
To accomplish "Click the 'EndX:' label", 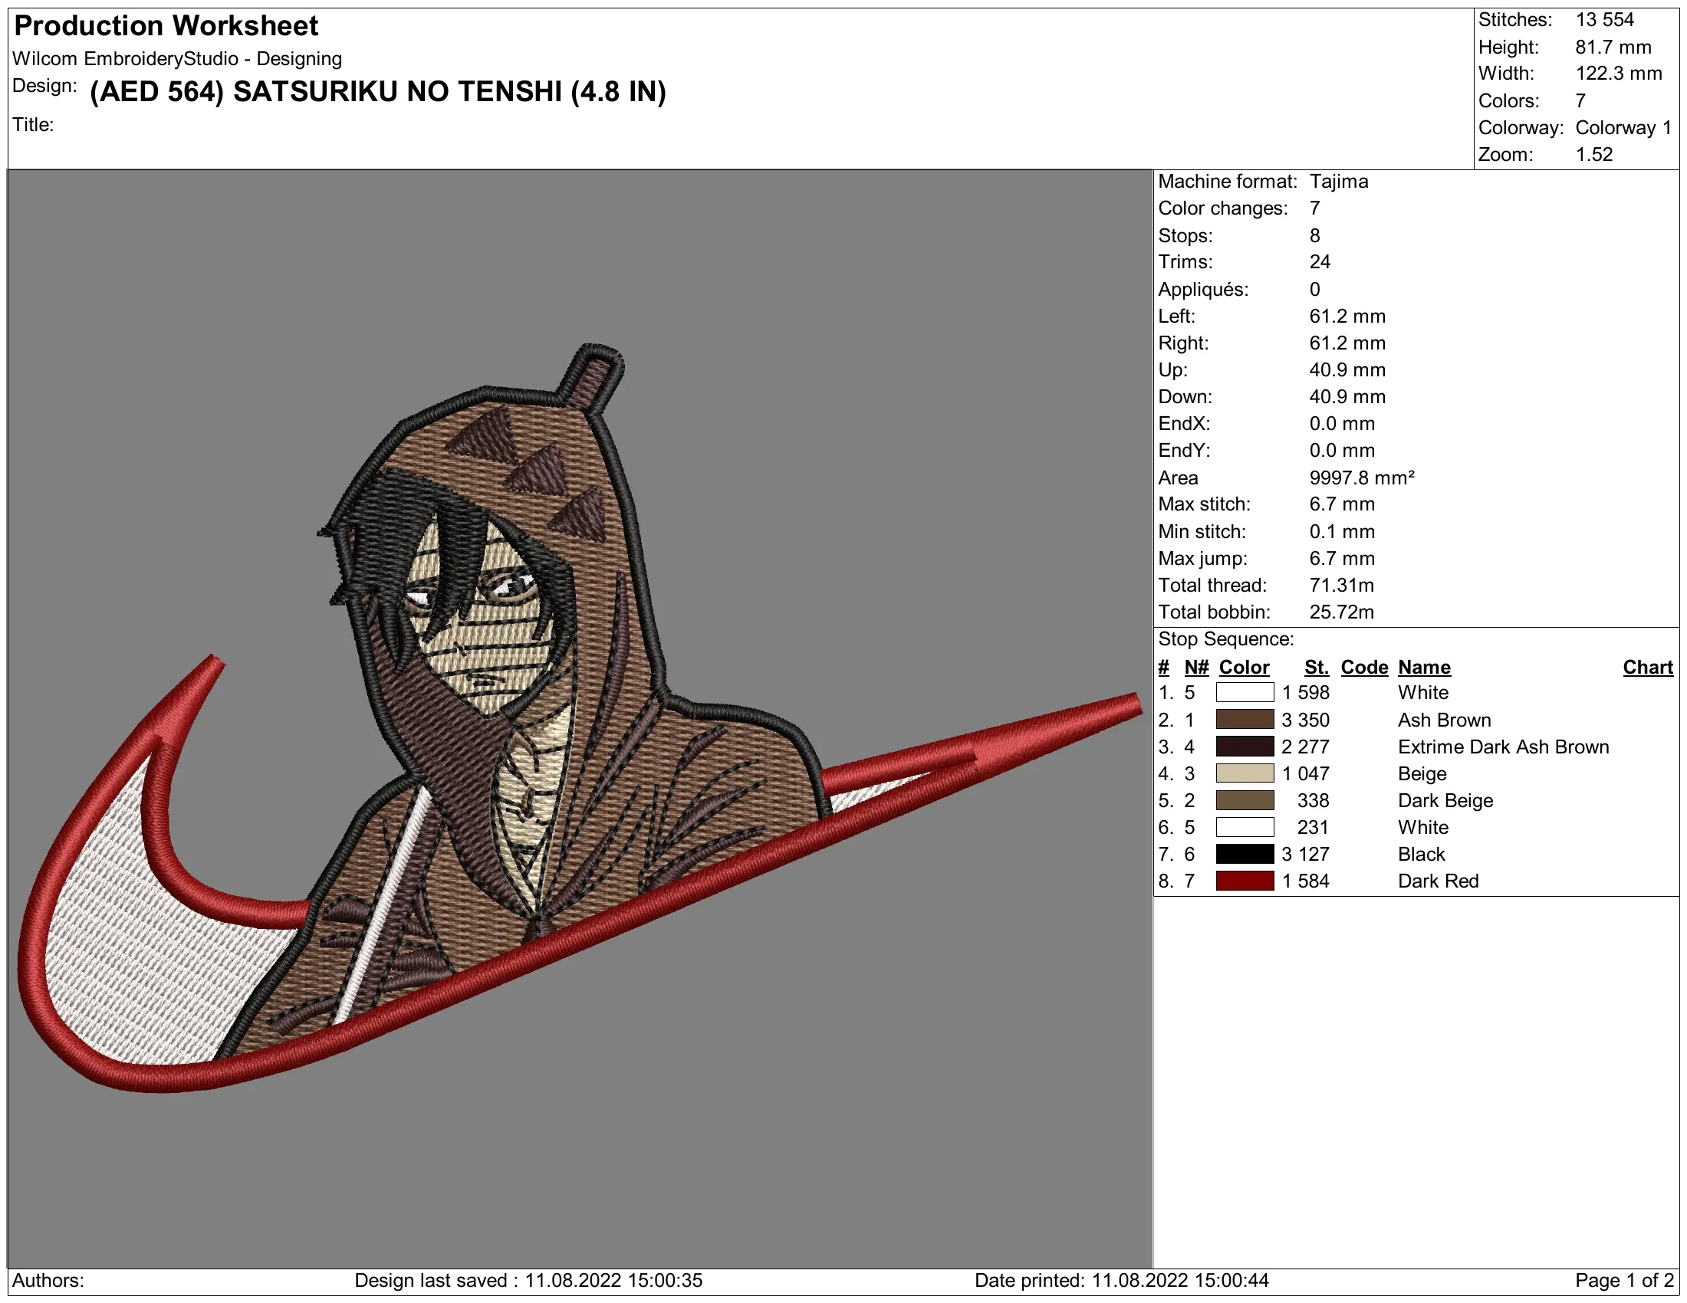I will pos(1184,424).
